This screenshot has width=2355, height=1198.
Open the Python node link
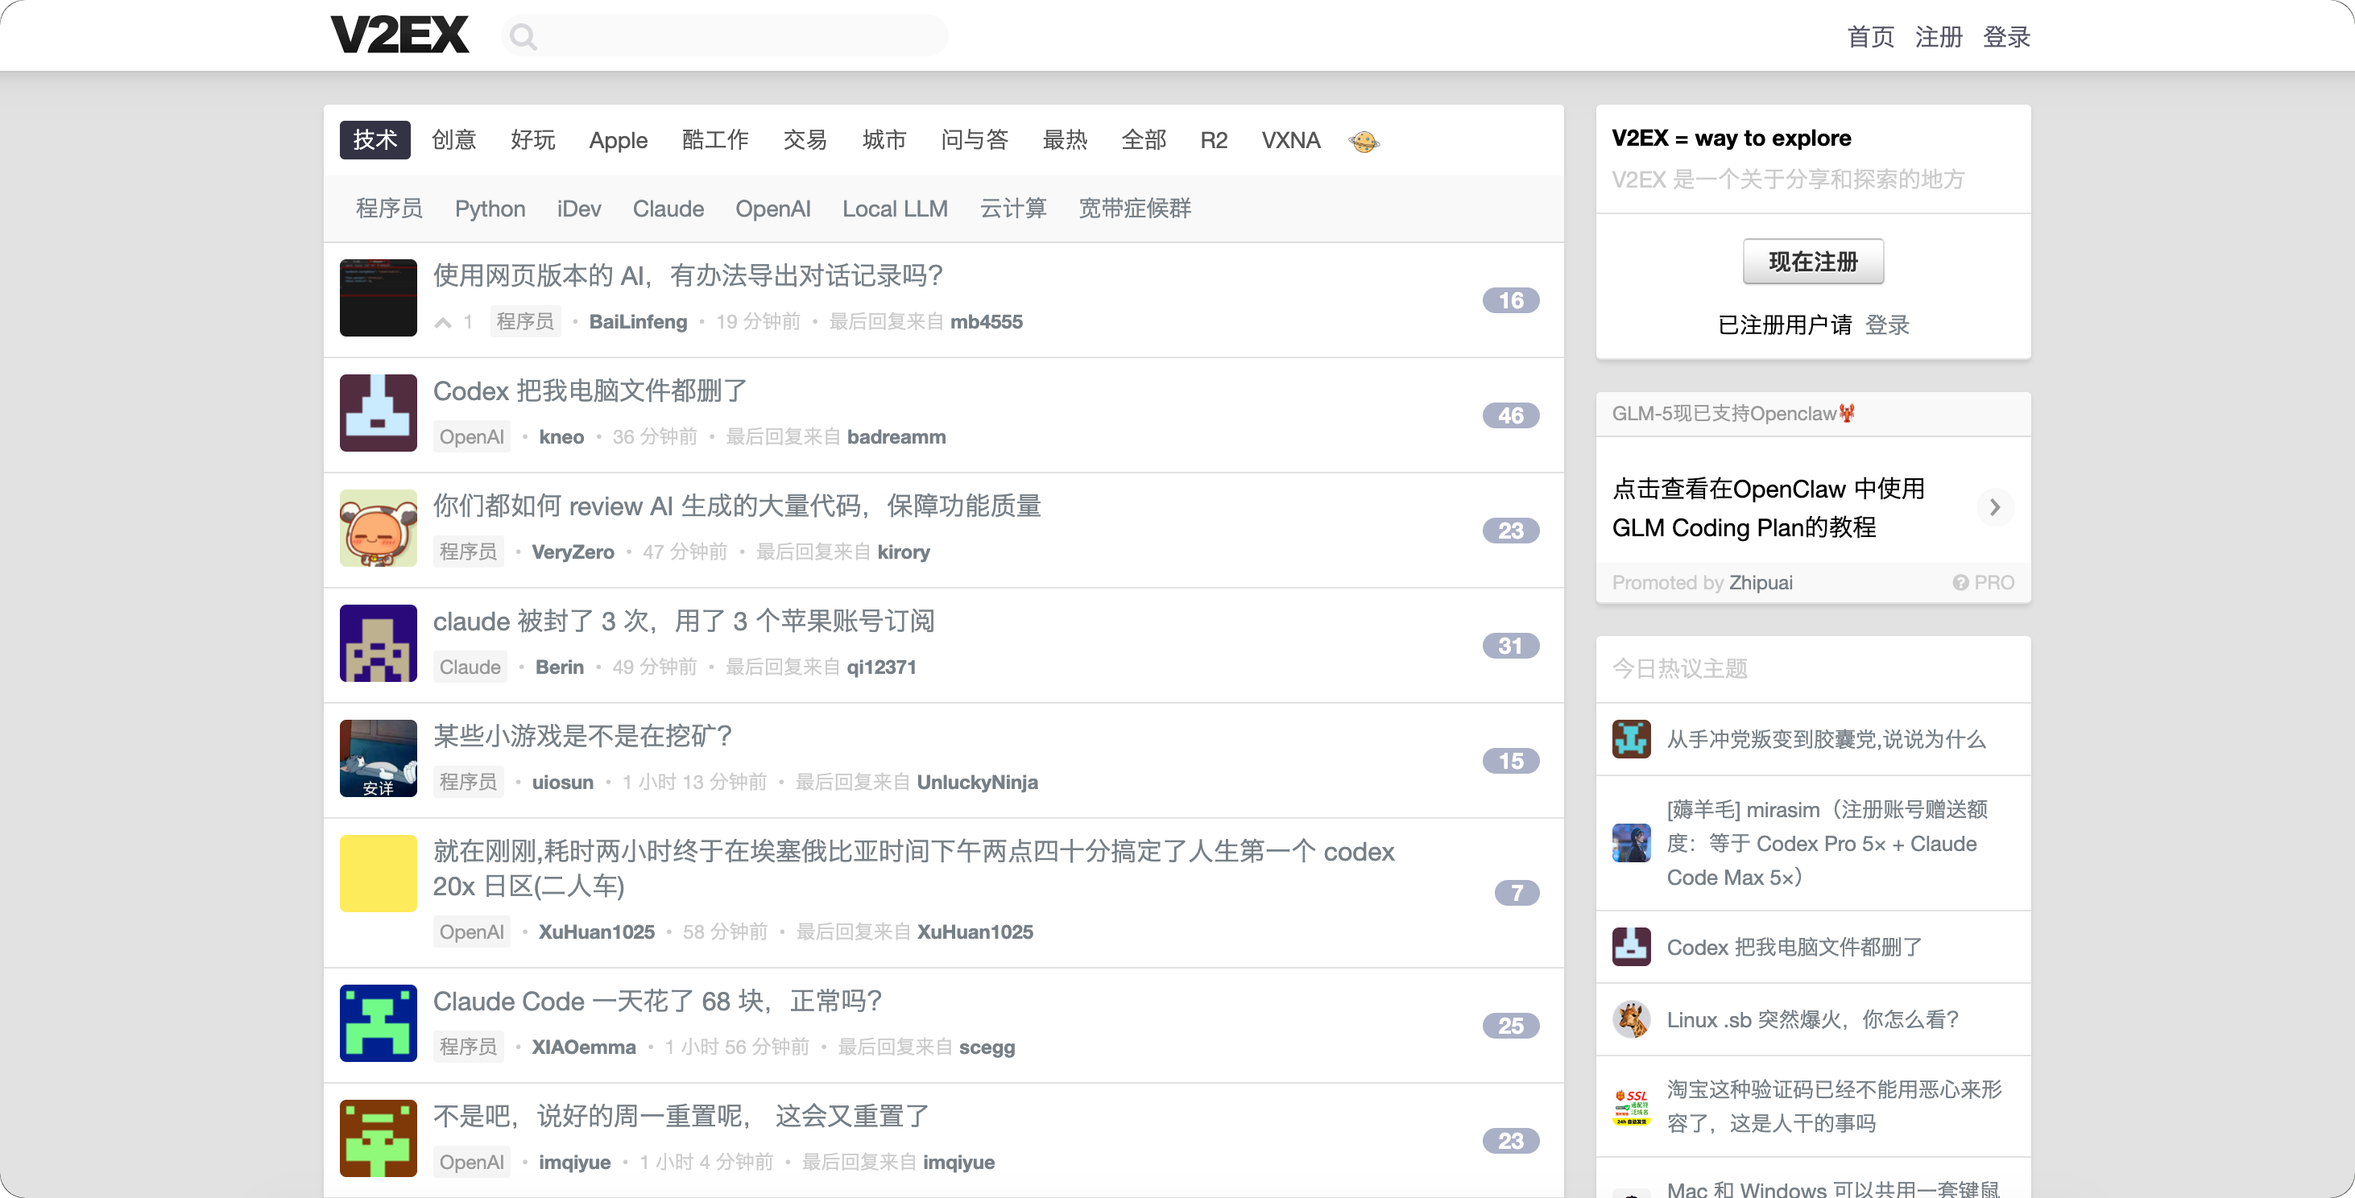coord(490,209)
